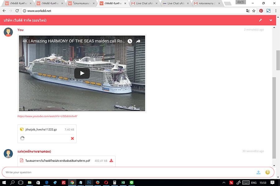The height and width of the screenshot is (186, 280).
Task: Click the chat scrollbar up arrow
Action: 274,28
